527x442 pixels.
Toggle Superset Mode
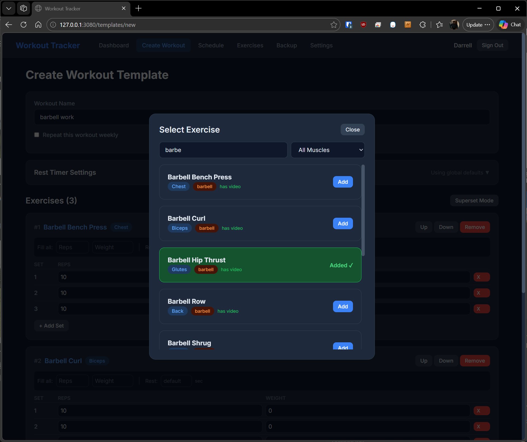coord(474,200)
